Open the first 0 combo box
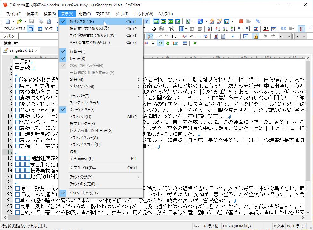Image resolution: width=313 pixels, height=230 pixels. point(285,36)
